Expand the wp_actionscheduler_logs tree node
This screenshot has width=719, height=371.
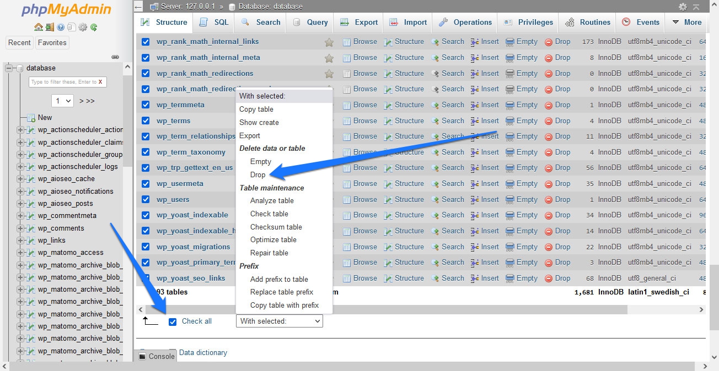[20, 167]
